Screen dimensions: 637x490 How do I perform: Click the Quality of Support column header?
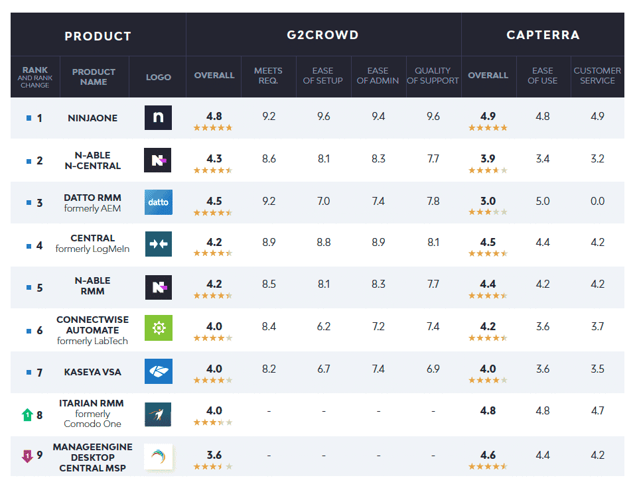(433, 76)
